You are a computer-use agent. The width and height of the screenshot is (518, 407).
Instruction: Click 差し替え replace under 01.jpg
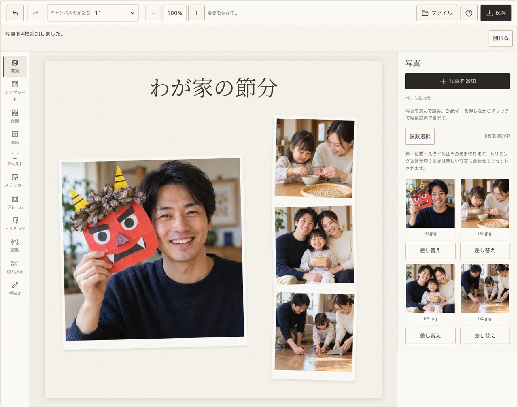[430, 251]
